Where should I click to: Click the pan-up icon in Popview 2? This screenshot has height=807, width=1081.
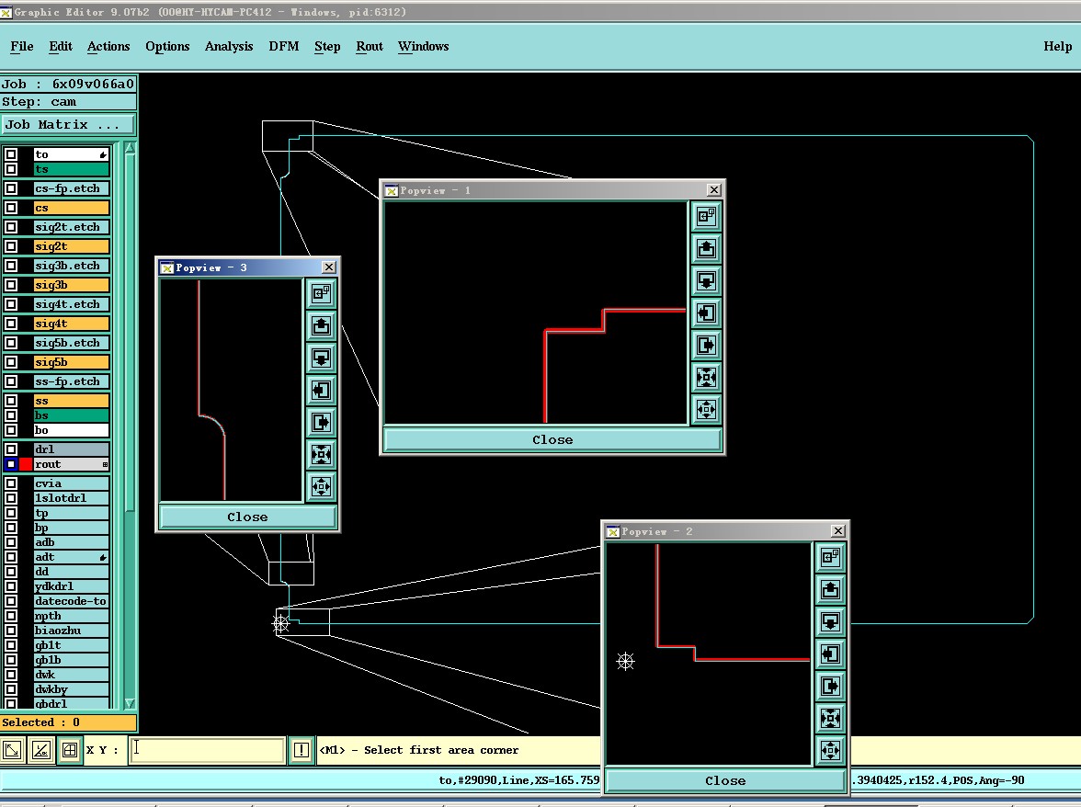[x=830, y=590]
